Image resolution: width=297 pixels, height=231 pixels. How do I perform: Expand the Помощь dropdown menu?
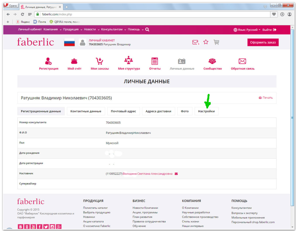(136, 29)
